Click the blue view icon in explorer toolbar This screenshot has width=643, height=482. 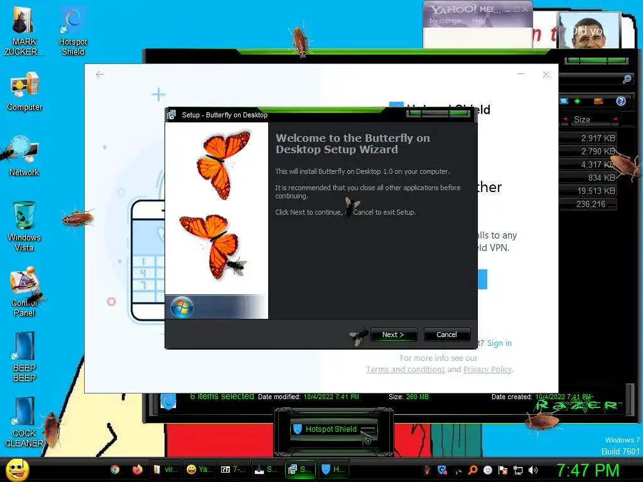point(565,101)
